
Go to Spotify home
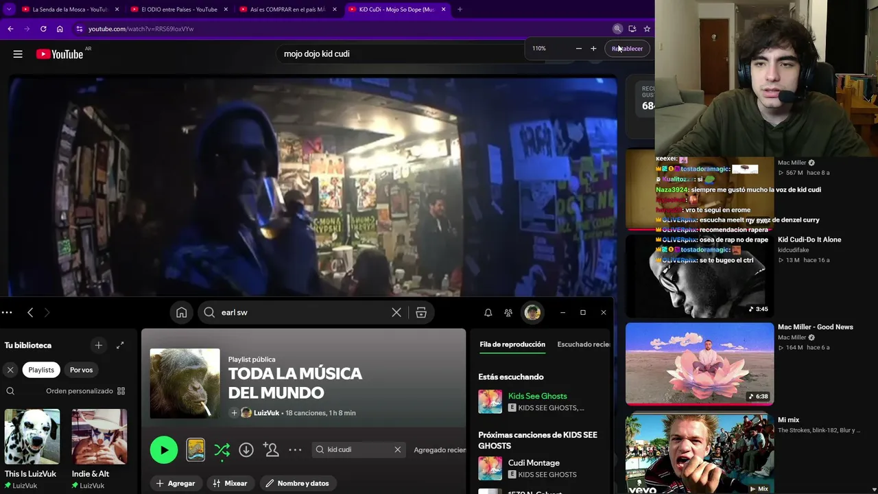click(x=182, y=312)
